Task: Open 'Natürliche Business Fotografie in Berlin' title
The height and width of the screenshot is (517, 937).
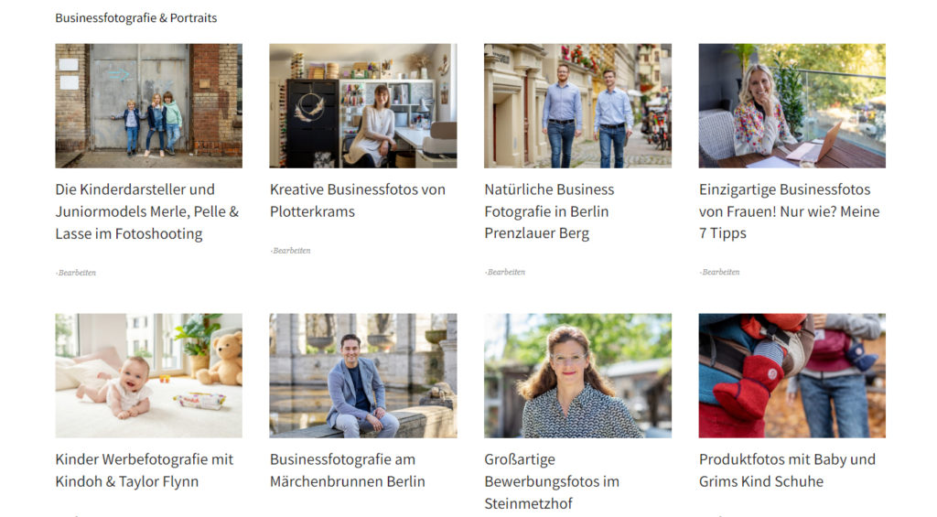Action: tap(549, 211)
